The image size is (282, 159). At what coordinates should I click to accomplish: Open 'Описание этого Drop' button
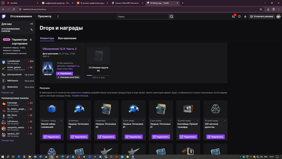(68, 77)
